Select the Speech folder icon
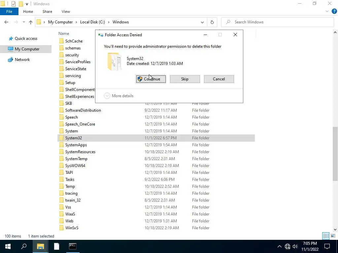 [61, 117]
